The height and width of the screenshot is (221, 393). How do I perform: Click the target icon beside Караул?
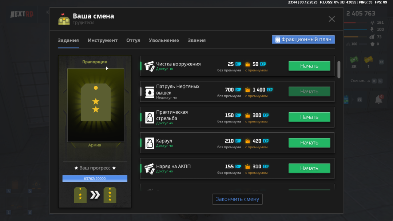tap(150, 143)
